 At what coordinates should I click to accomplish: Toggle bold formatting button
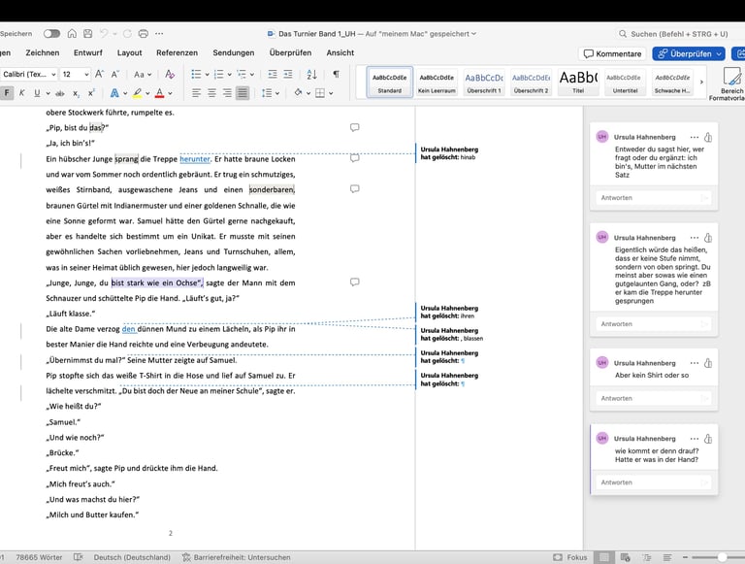coord(7,93)
